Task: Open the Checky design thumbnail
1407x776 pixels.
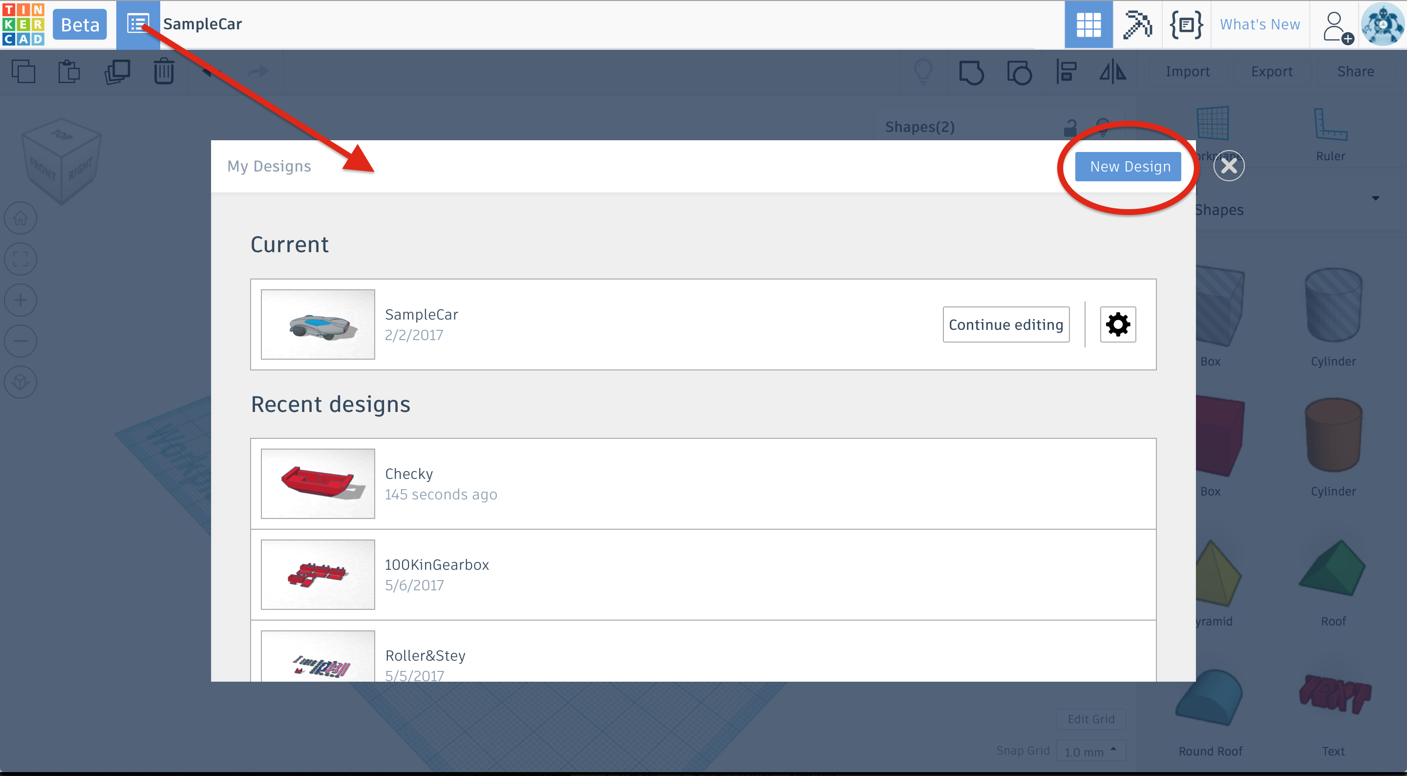Action: click(318, 484)
